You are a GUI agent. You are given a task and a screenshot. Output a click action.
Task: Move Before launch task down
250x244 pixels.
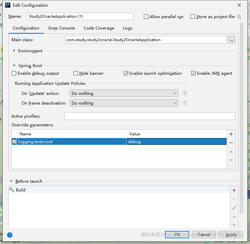click(234, 225)
